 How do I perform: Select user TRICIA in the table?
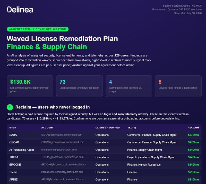tap(14, 157)
